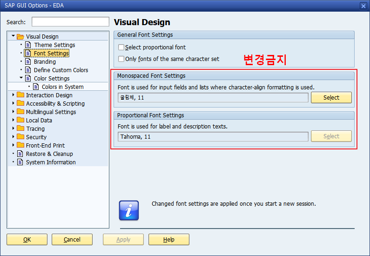
Task: Click the Local Data folder icon
Action: [x=20, y=120]
